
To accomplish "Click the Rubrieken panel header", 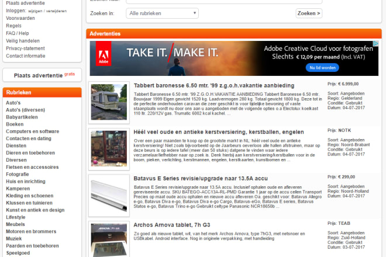I will coord(42,92).
